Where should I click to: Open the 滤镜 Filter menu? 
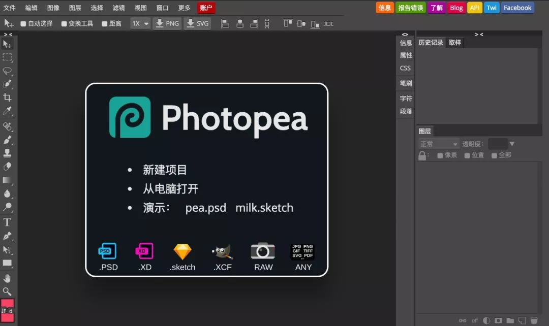[x=118, y=8]
